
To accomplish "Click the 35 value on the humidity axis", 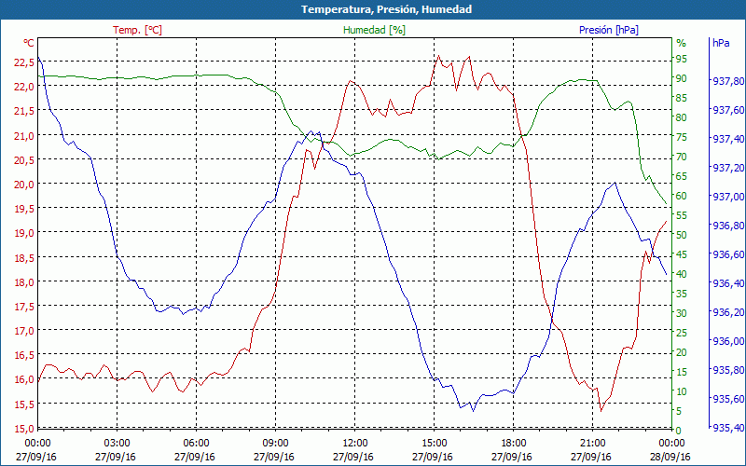I will (x=682, y=294).
